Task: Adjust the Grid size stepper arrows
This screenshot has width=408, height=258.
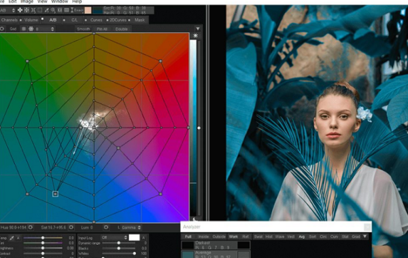Action: point(52,29)
